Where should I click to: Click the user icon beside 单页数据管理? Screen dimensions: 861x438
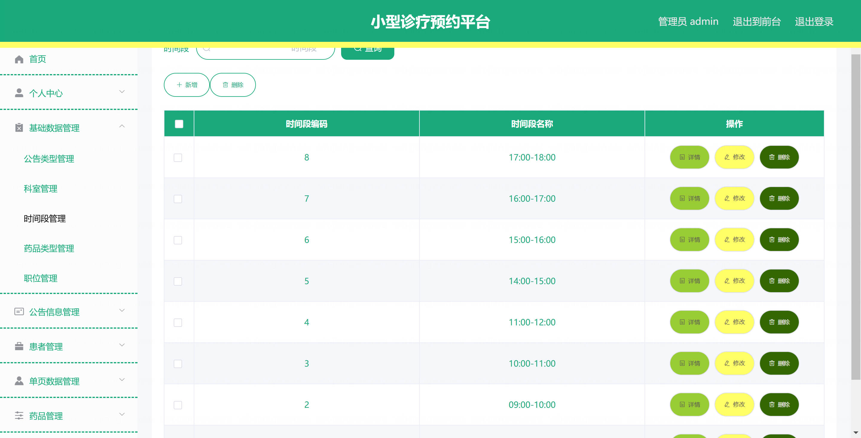[x=19, y=381]
